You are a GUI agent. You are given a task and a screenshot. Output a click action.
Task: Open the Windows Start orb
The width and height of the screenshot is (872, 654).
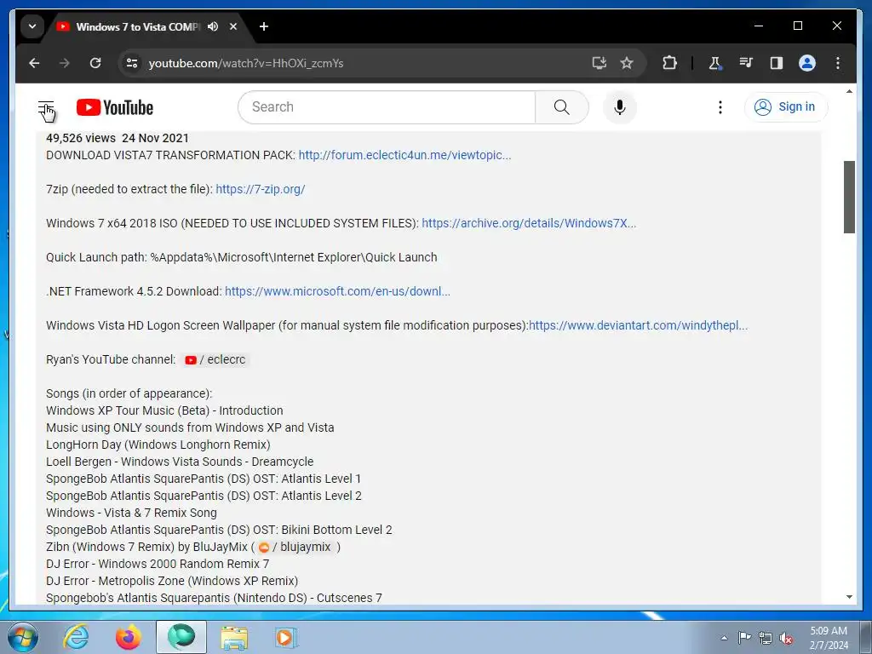(23, 637)
